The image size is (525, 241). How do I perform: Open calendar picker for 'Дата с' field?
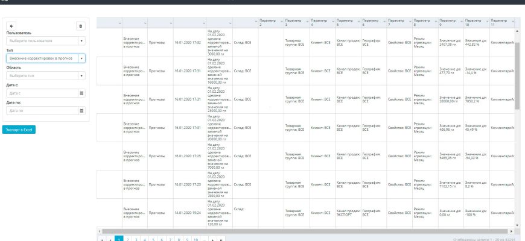click(x=81, y=93)
